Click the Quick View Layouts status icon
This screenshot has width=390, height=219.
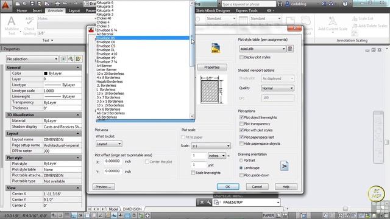[x=278, y=215]
